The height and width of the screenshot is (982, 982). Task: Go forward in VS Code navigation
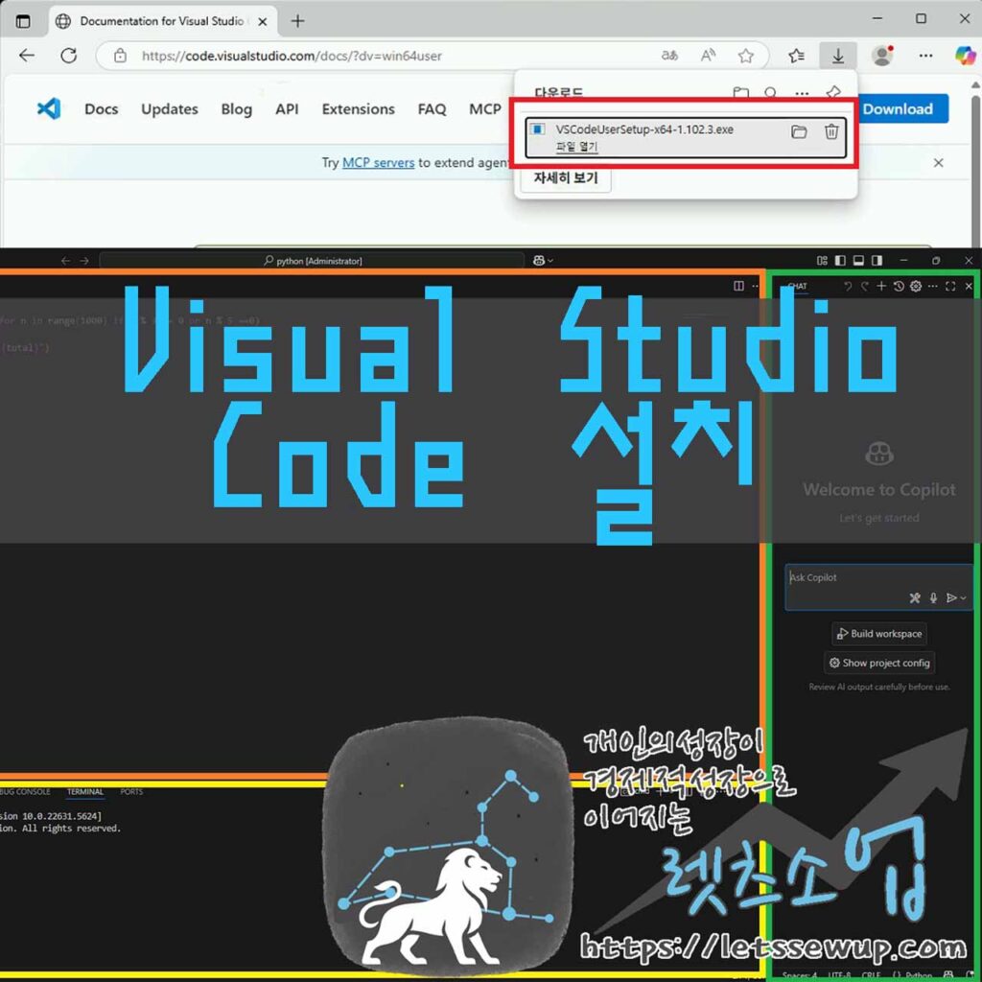84,261
